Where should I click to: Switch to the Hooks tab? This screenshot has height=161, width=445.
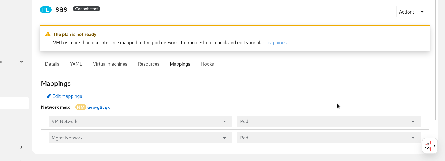coord(207,64)
